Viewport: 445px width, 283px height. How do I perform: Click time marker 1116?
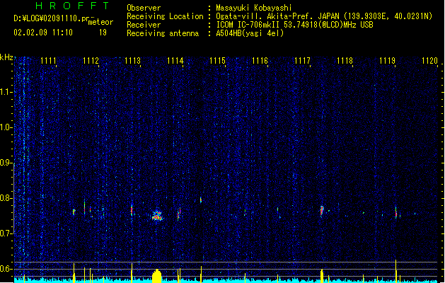[260, 61]
